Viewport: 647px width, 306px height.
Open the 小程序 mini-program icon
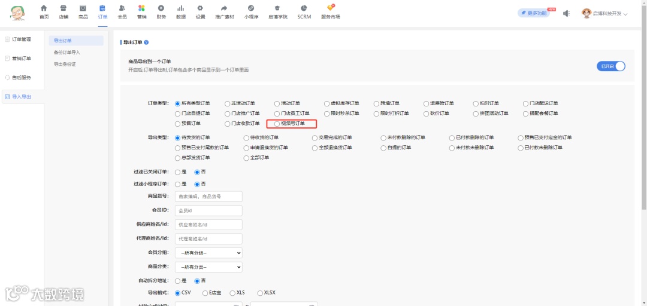click(x=251, y=8)
